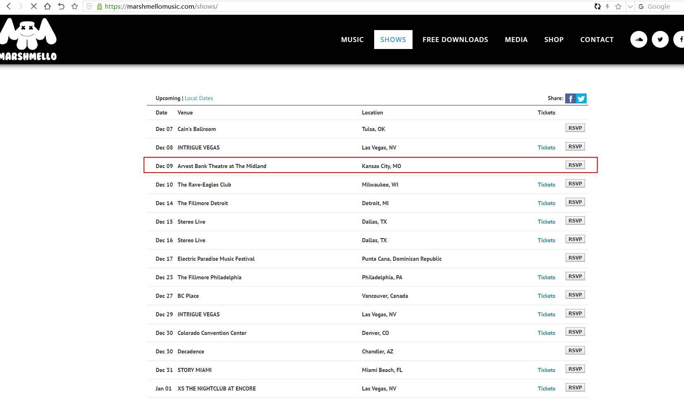RSVP for Cain's Ballroom Tulsa show
684x400 pixels.
(575, 128)
